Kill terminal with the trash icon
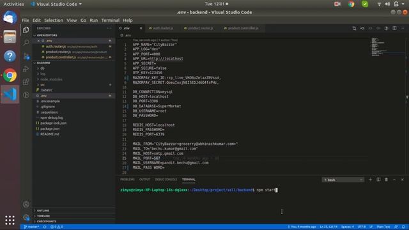This screenshot has height=230, width=409. [386, 180]
